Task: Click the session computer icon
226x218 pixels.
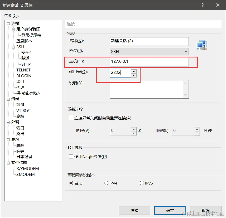Action: pyautogui.click(x=202, y=45)
